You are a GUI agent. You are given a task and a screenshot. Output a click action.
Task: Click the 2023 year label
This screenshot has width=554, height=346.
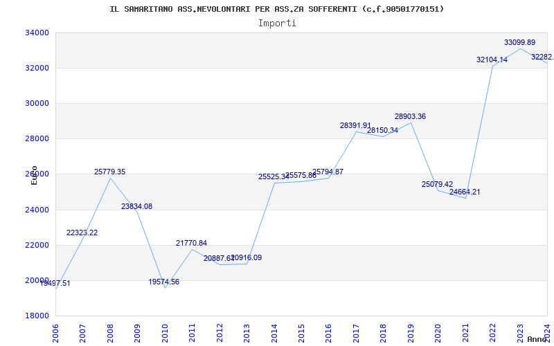click(x=520, y=334)
